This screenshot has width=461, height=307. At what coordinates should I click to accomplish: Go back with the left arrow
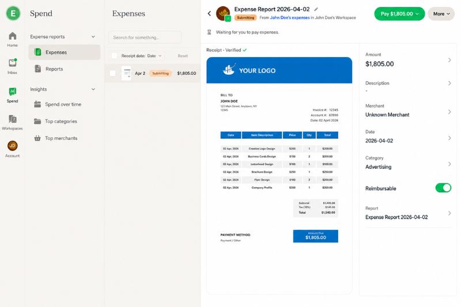tap(209, 13)
